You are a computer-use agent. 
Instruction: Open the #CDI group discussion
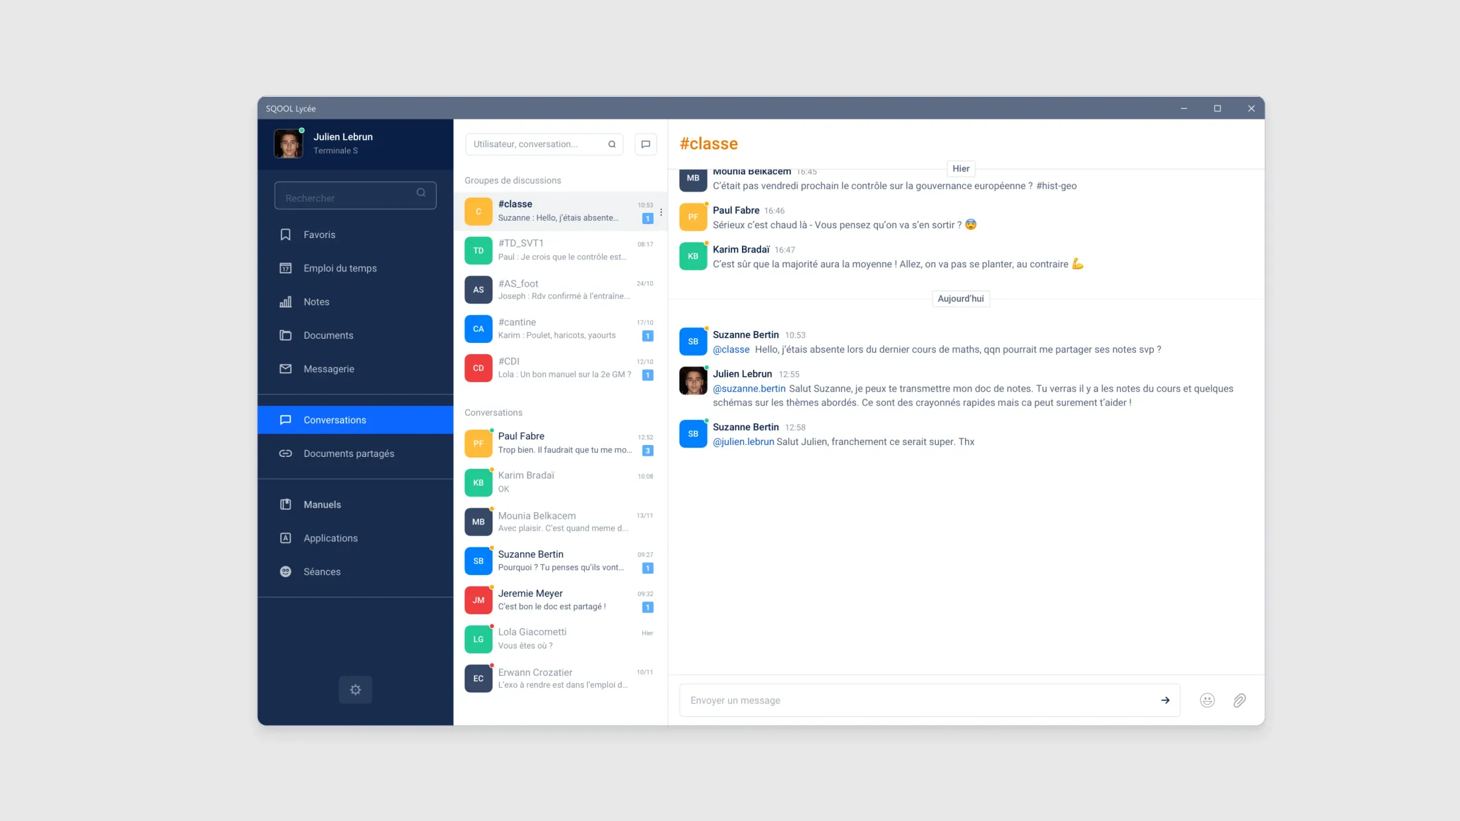pos(560,368)
